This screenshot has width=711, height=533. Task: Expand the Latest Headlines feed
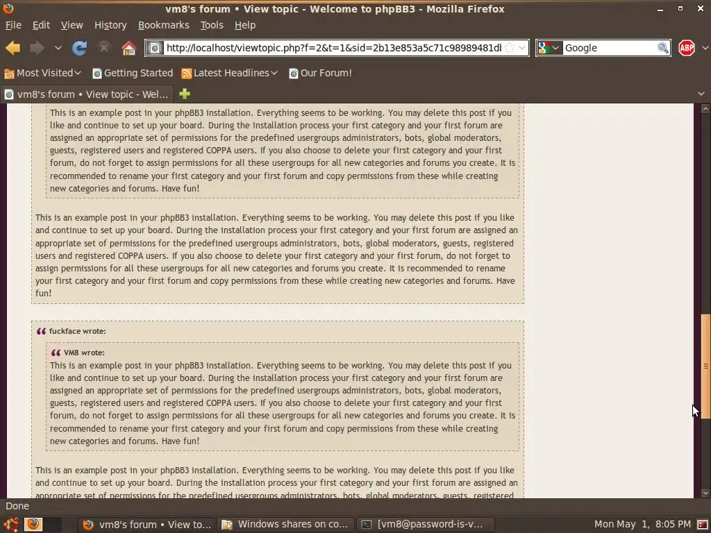coord(229,73)
